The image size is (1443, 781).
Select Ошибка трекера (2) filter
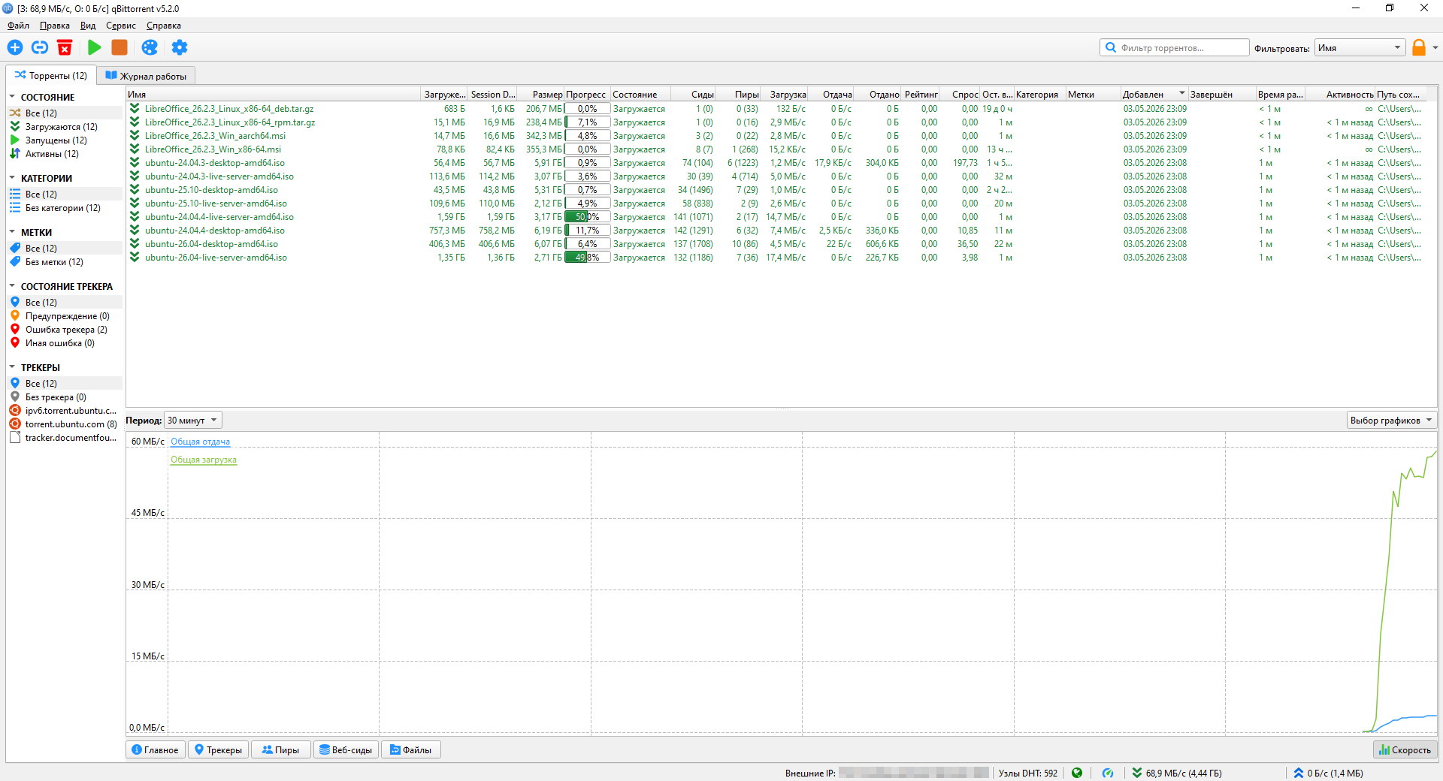(x=65, y=330)
